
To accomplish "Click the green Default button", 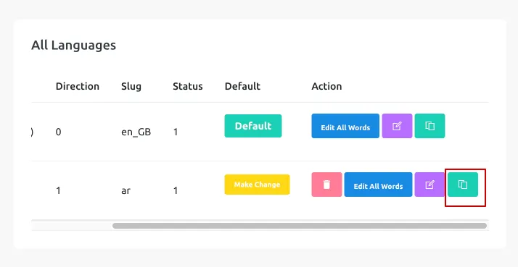I will tap(253, 126).
